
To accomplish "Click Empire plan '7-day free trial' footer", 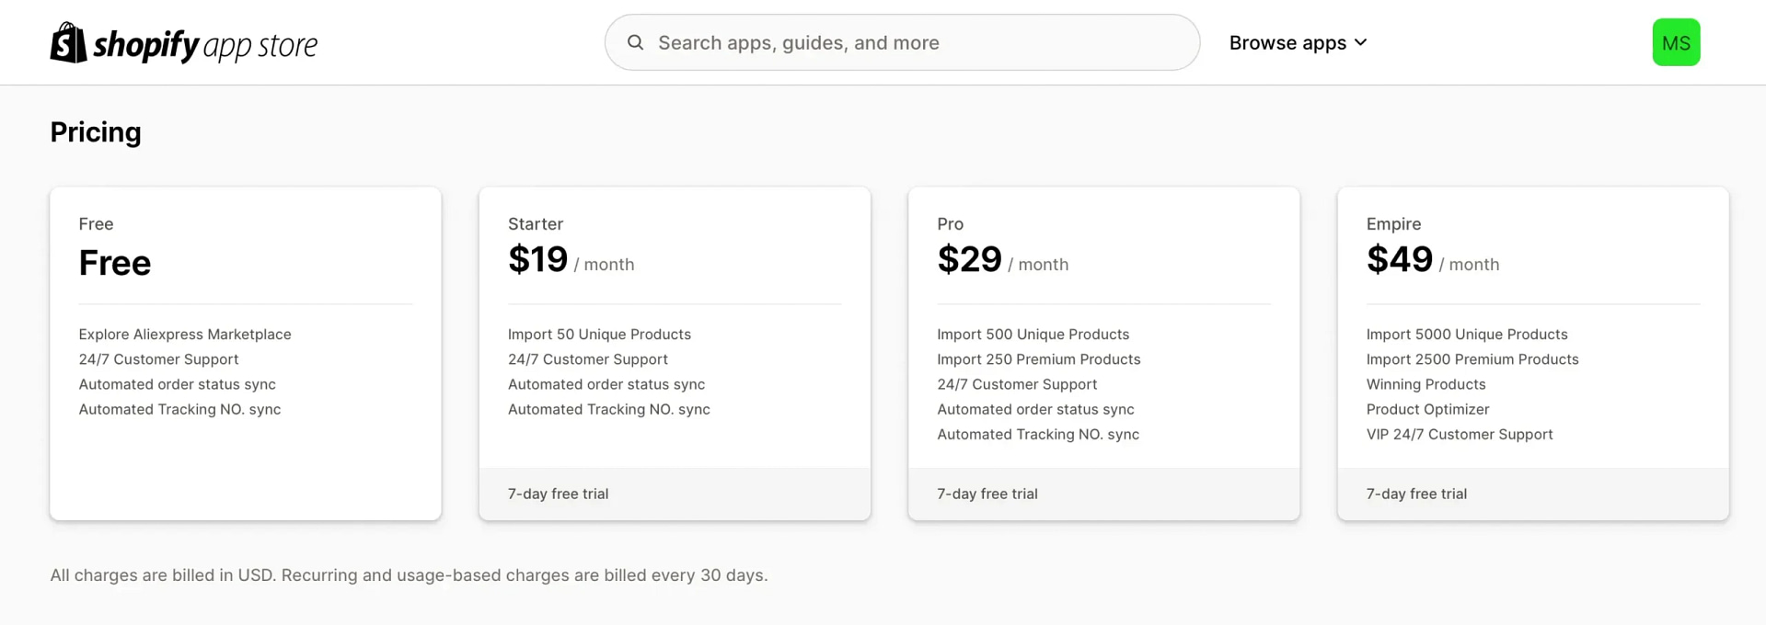I will pyautogui.click(x=1533, y=494).
